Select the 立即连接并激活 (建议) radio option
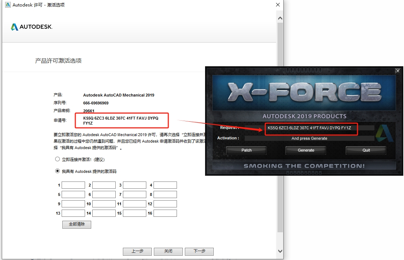Viewport: 404px width, 260px height. coord(57,159)
